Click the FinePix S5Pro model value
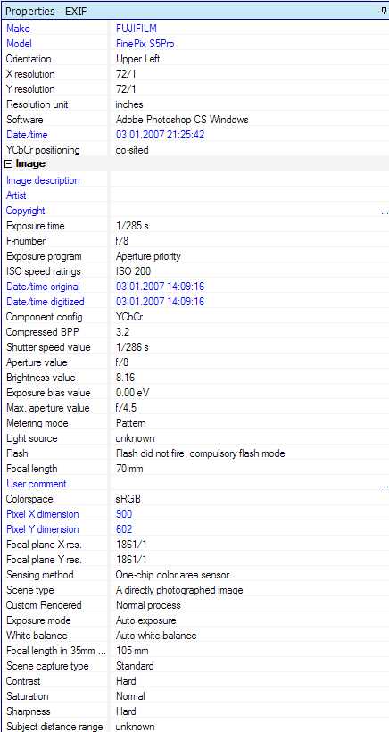The image size is (389, 732). [x=145, y=44]
